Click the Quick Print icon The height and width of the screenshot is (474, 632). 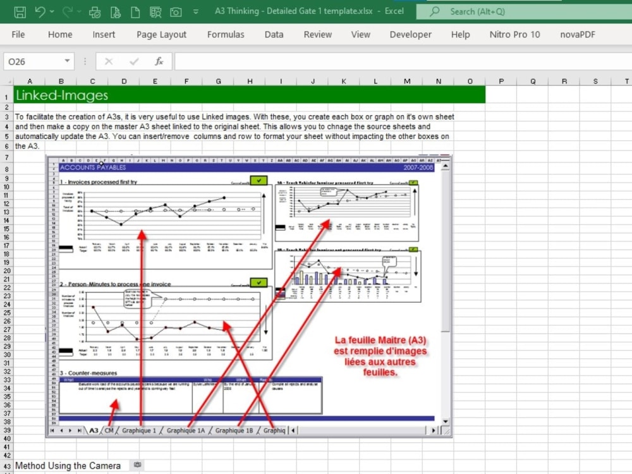click(116, 12)
